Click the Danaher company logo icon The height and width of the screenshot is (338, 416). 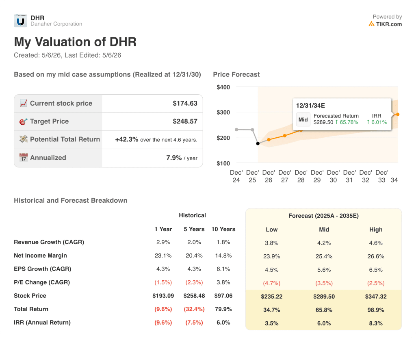click(20, 21)
